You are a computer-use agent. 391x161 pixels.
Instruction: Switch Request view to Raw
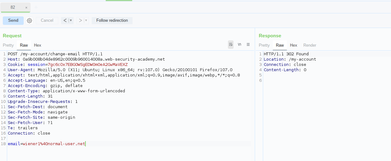(24, 45)
